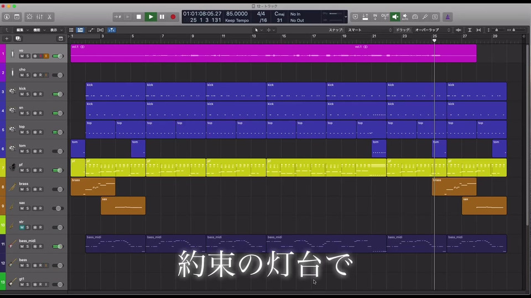Open the Quick Help info button

(7, 17)
